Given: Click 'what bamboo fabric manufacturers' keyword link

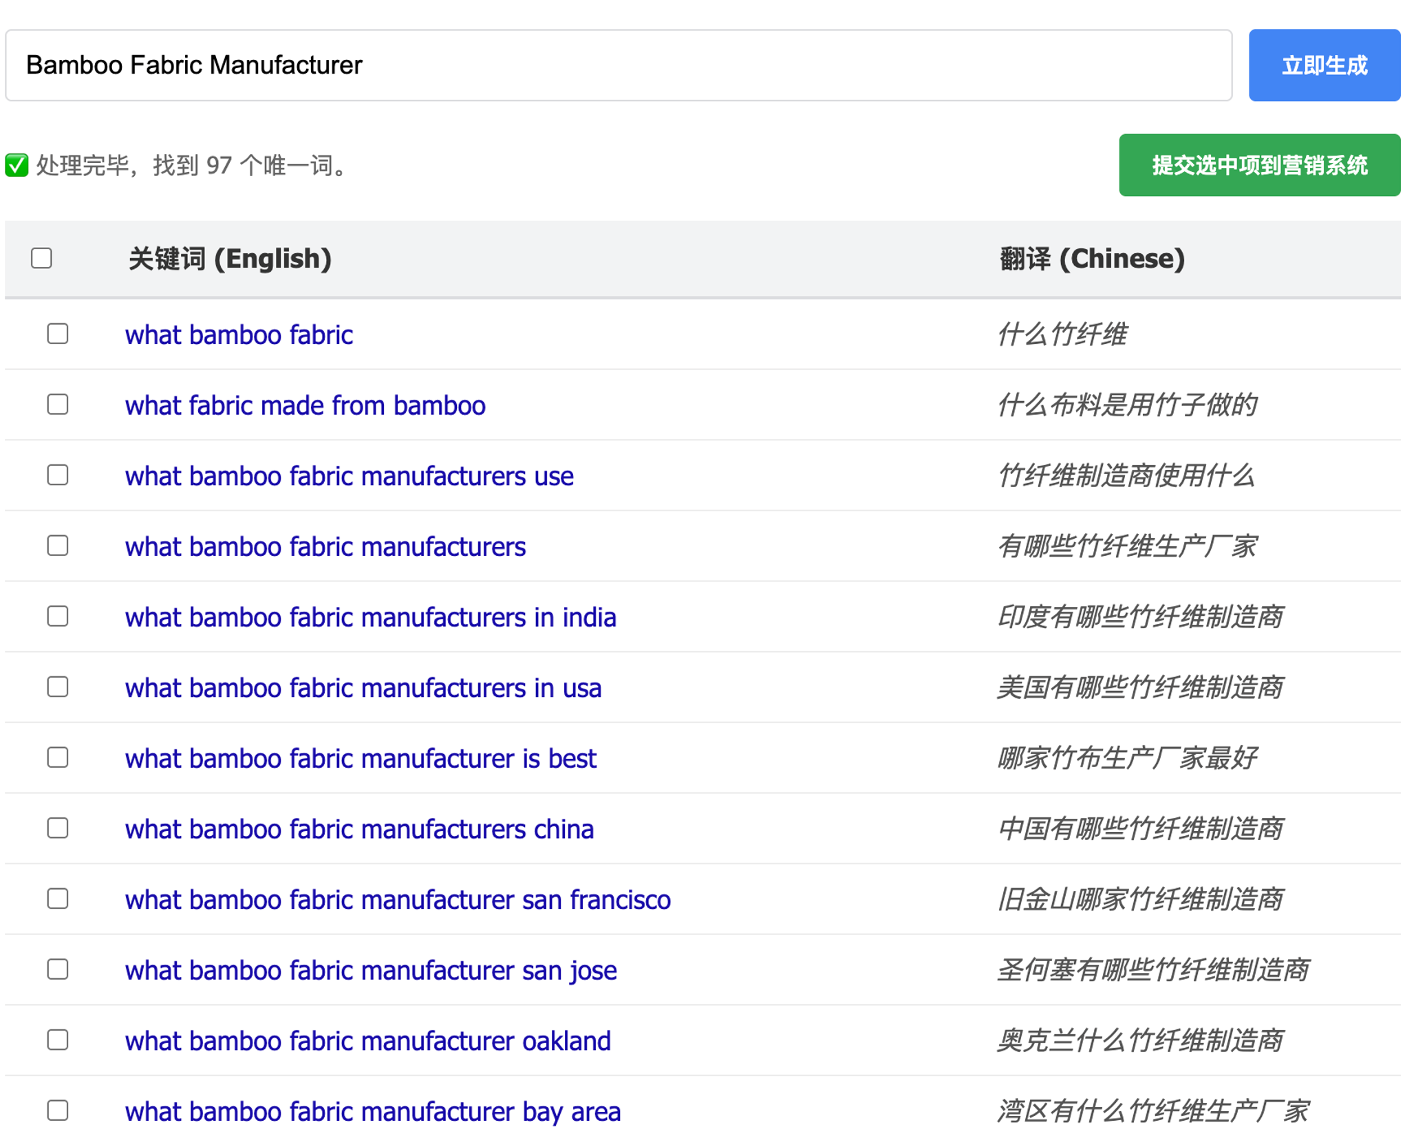Looking at the screenshot, I should coord(325,547).
